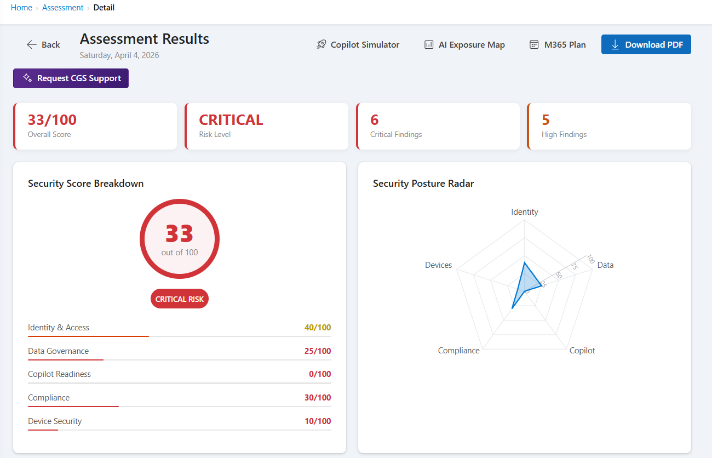
Task: Navigate to Home via the breadcrumb link
Action: coord(21,7)
